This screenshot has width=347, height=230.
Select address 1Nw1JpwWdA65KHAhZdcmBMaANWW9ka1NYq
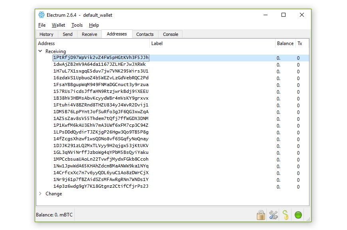[101, 166]
